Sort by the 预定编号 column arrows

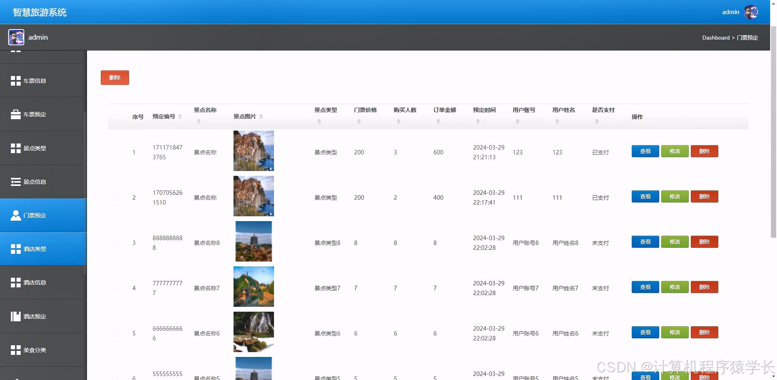click(x=180, y=116)
